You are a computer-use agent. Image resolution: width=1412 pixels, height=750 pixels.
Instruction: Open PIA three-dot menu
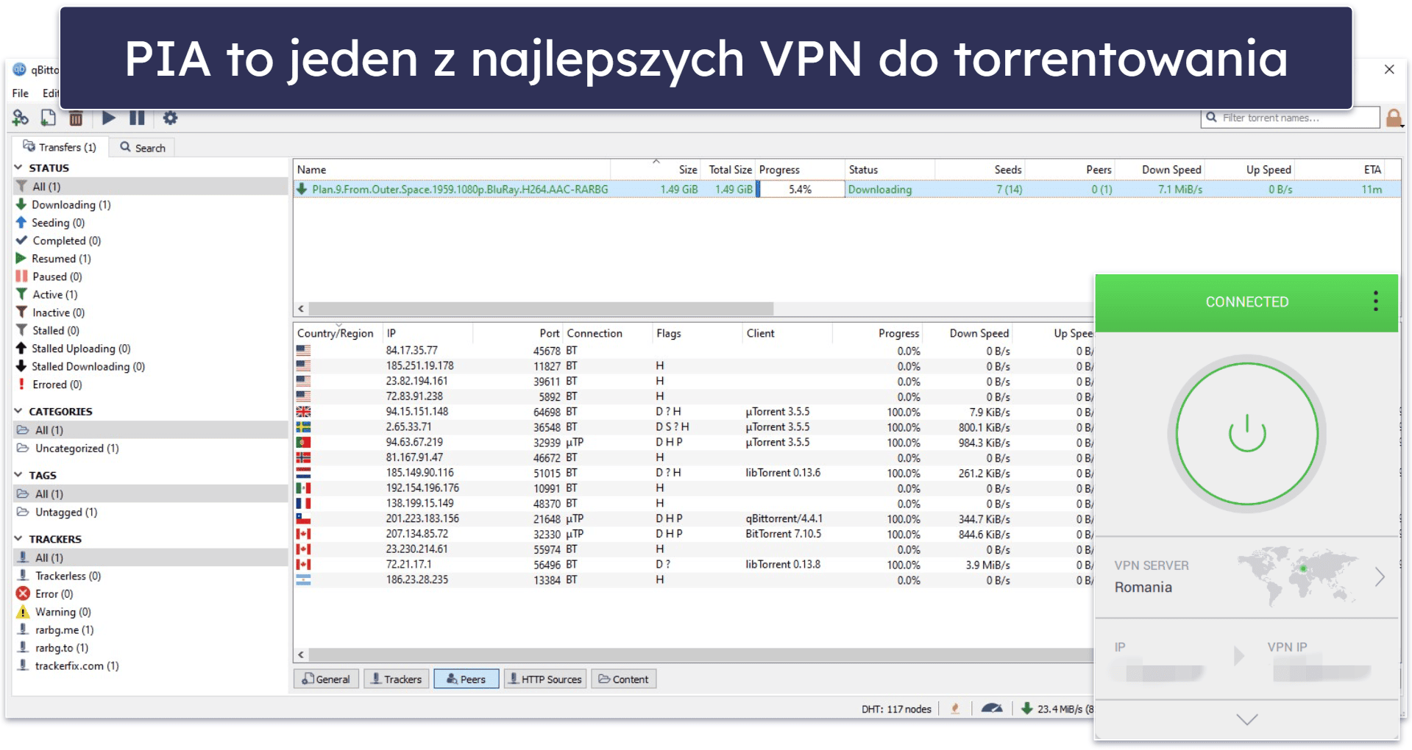tap(1375, 301)
